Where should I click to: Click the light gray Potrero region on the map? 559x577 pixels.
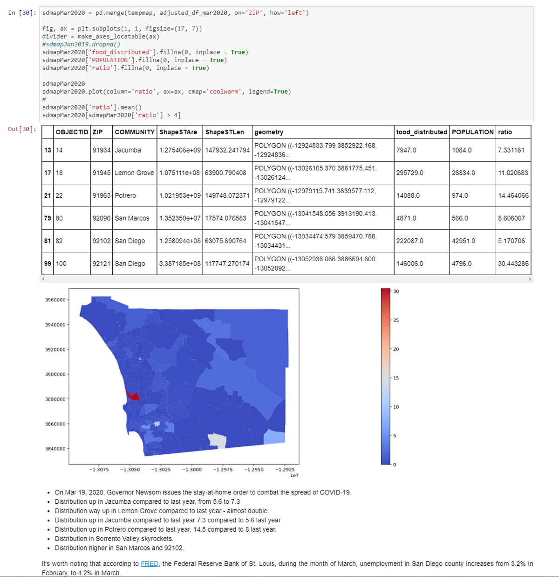(217, 440)
